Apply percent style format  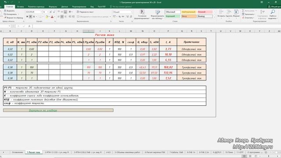click(119, 17)
